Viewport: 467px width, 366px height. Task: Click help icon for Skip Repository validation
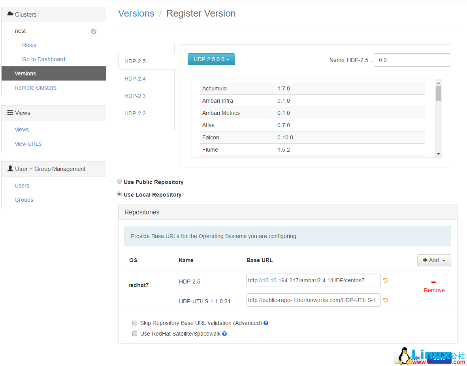coord(266,323)
